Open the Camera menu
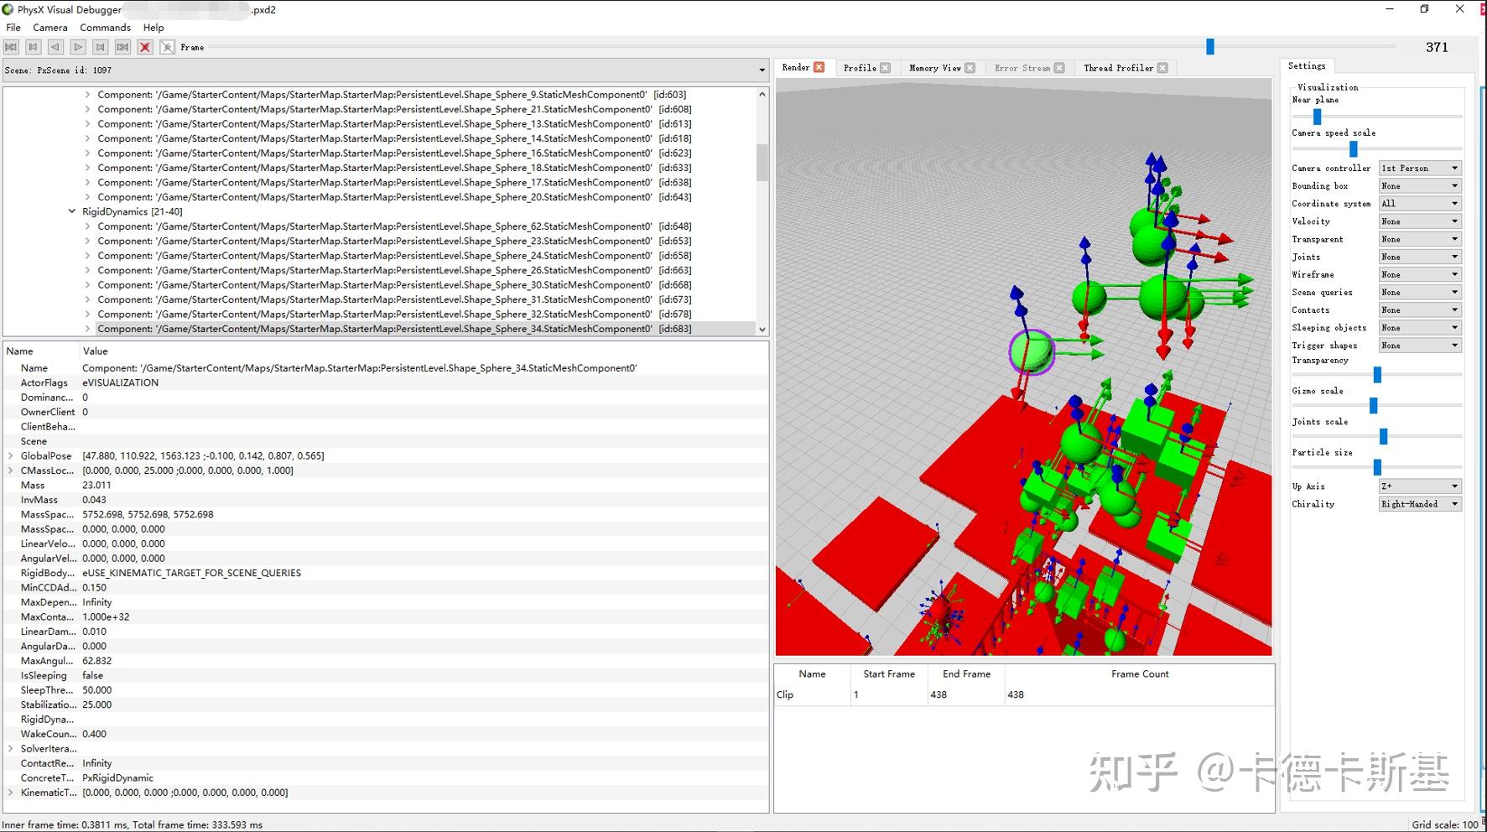 (50, 28)
